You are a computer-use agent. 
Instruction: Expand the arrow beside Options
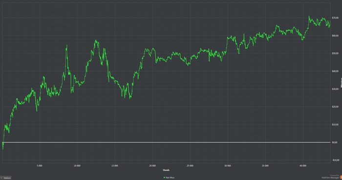tap(1, 178)
